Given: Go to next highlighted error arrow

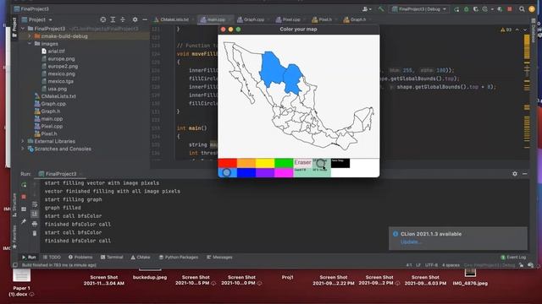Looking at the screenshot, I should tap(525, 30).
